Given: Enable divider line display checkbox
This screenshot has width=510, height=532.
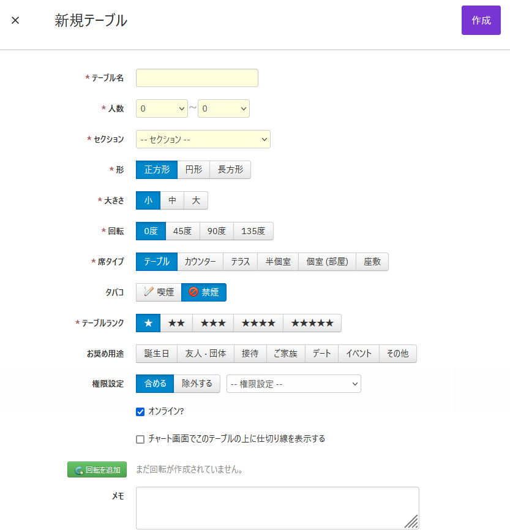Looking at the screenshot, I should point(140,439).
